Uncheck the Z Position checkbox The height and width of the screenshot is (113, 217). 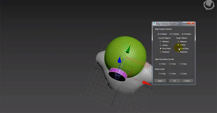pos(183,34)
